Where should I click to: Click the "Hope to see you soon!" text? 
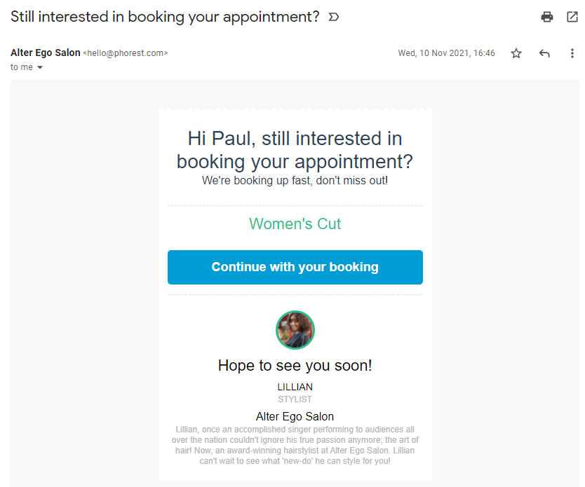coord(295,366)
